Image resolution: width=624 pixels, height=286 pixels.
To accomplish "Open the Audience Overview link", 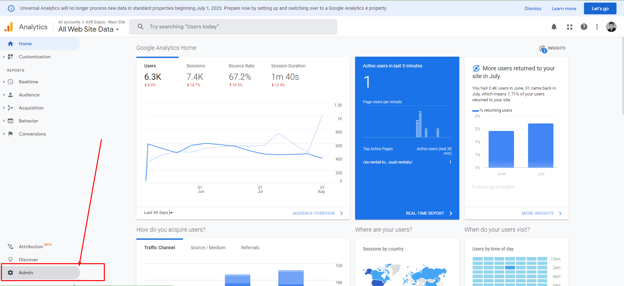I will coord(318,213).
